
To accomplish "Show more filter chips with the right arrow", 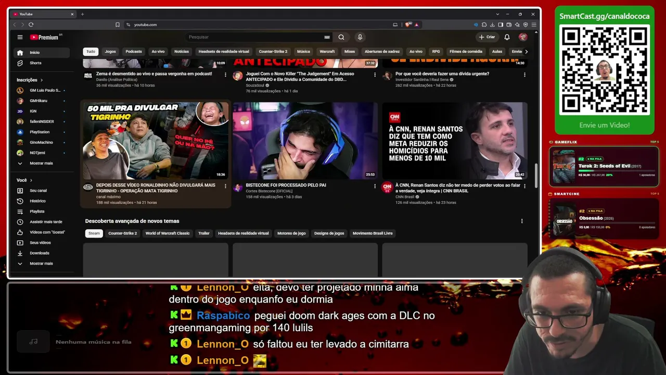I will click(526, 52).
